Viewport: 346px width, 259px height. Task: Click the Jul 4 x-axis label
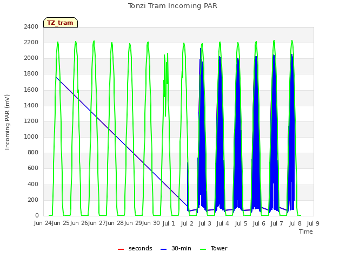(x=223, y=224)
